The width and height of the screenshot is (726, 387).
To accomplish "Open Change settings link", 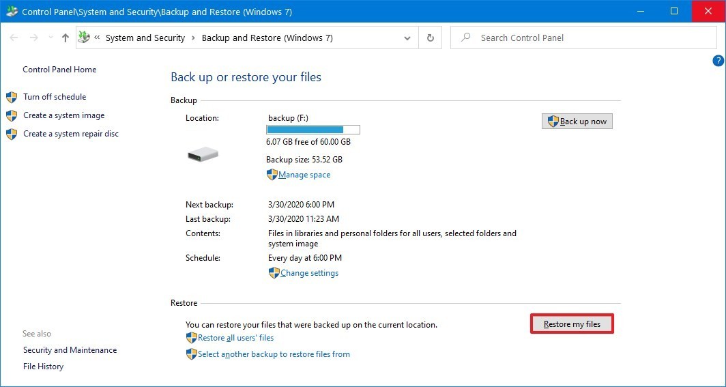I will 309,272.
